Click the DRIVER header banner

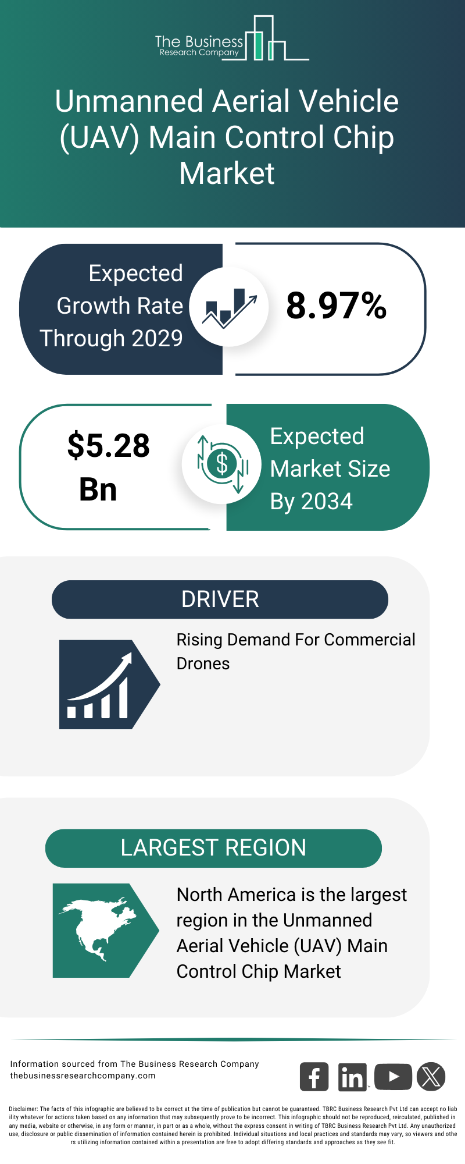(220, 599)
